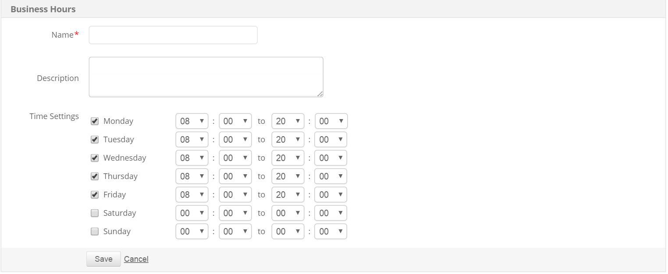Open Monday end hour dropdown
668x274 pixels.
[x=288, y=121]
